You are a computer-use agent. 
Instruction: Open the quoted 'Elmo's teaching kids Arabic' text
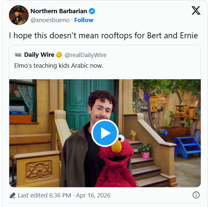(x=59, y=65)
